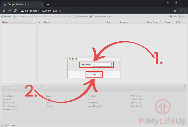Sort torrents by Name column
The height and width of the screenshot is (127, 188).
click(74, 22)
